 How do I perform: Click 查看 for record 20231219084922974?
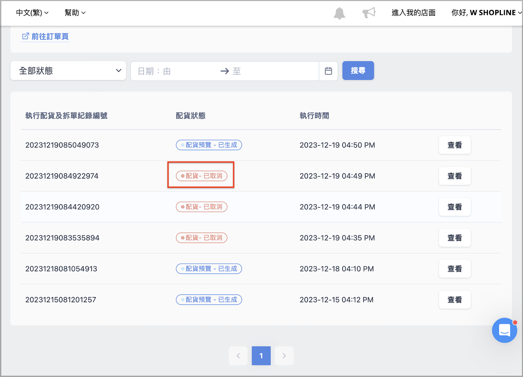[x=455, y=176]
